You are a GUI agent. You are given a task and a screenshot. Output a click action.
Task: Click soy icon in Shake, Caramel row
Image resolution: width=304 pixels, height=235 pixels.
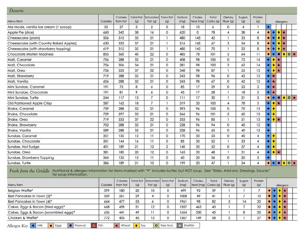point(274,109)
